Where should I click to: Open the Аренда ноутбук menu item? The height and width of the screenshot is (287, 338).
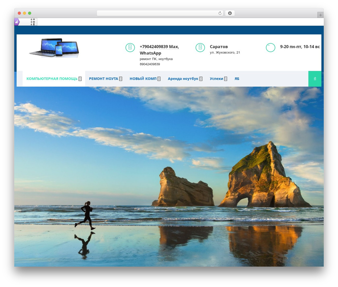pyautogui.click(x=183, y=79)
